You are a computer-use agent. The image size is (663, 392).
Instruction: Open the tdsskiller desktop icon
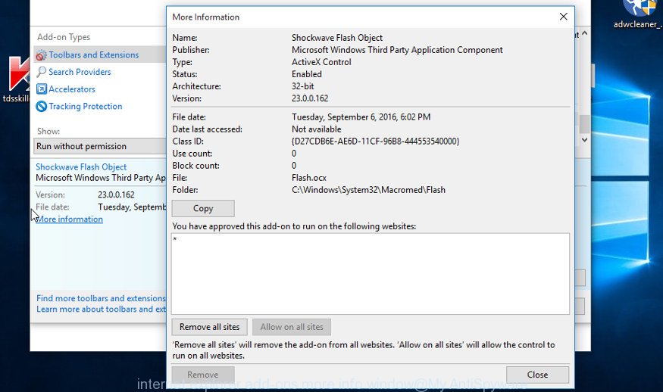17,79
